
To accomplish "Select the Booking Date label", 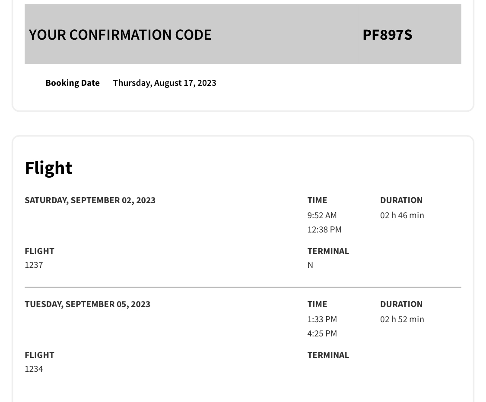I will tap(73, 83).
